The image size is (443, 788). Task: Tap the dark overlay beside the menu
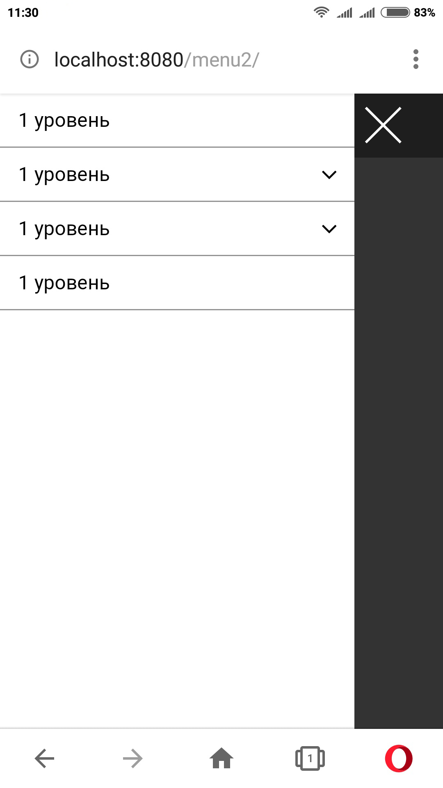click(399, 410)
